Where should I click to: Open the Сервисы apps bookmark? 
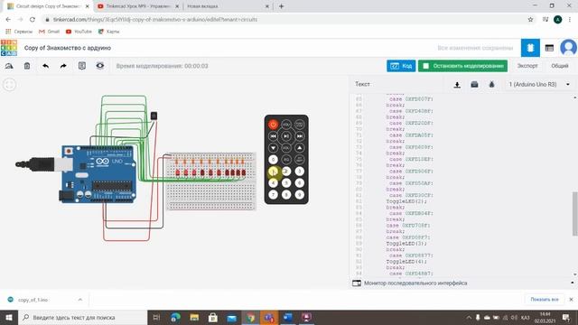pyautogui.click(x=19, y=32)
